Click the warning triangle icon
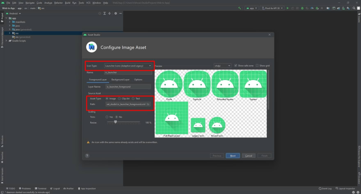The image size is (361, 194). 88,142
